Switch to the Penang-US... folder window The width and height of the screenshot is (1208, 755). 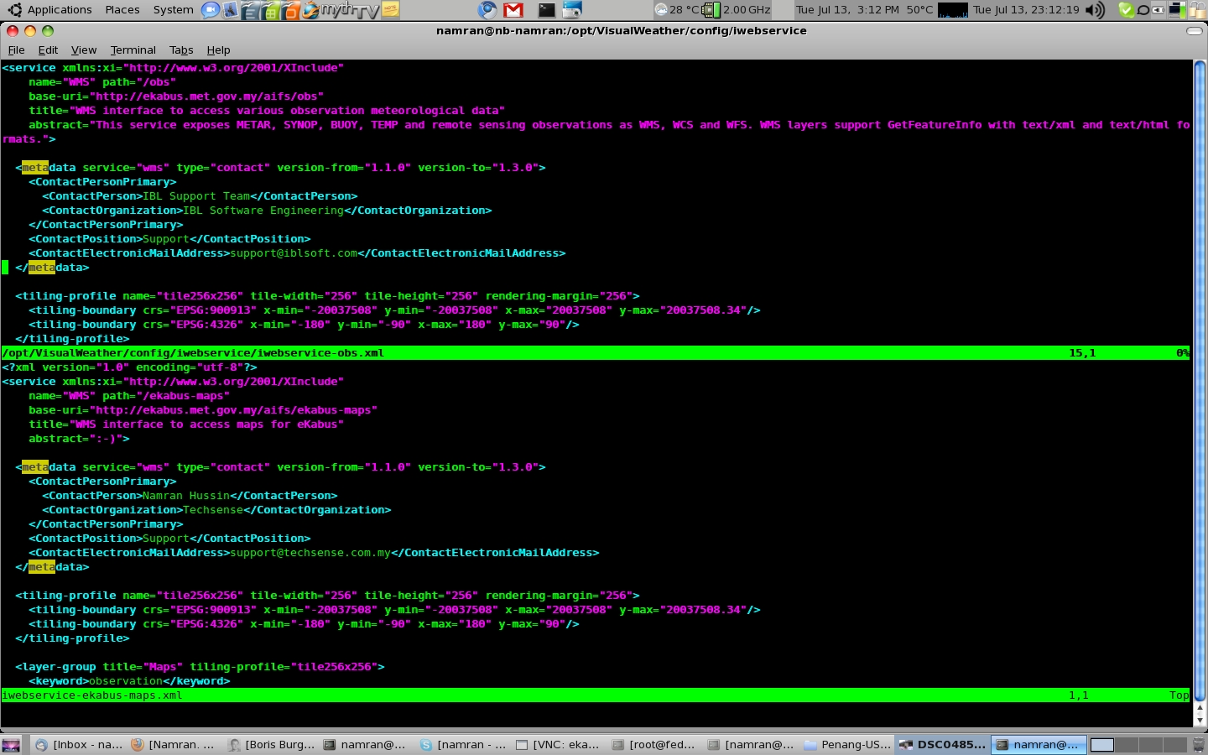click(847, 745)
